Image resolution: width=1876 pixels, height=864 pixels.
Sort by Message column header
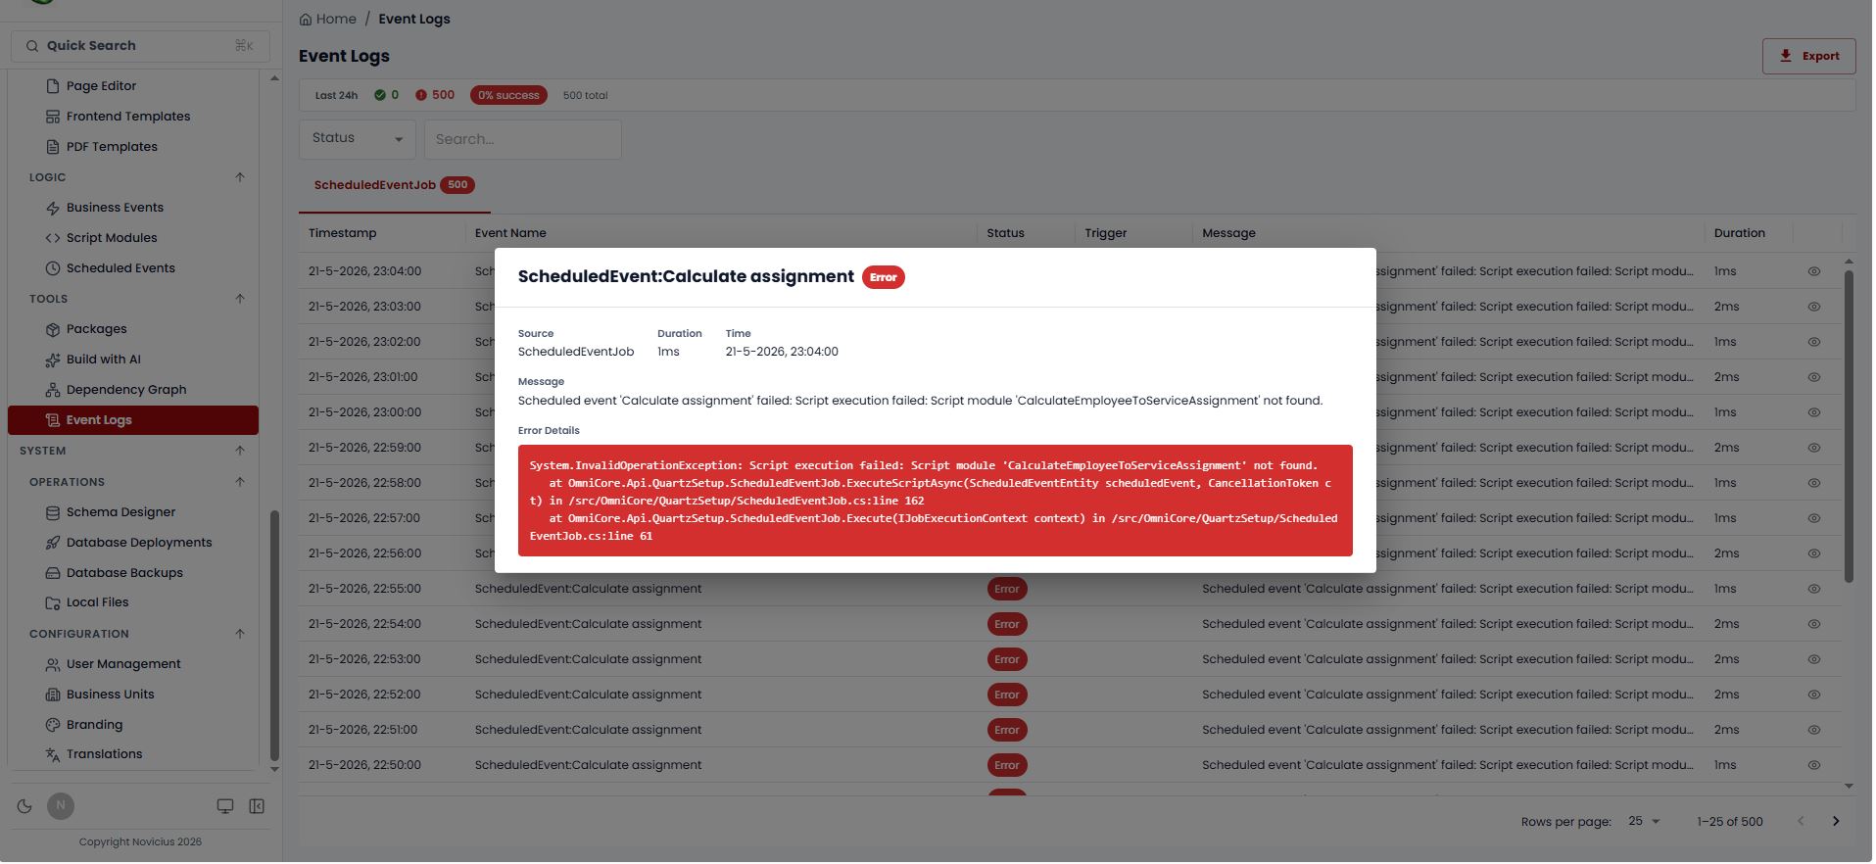tap(1228, 233)
